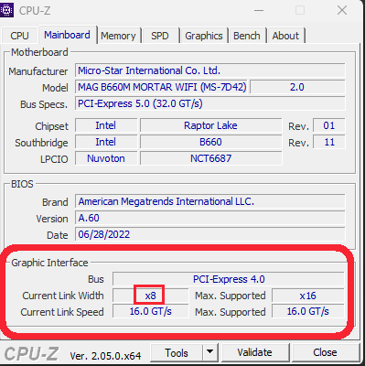Open the Memory tab
The width and height of the screenshot is (365, 366).
pyautogui.click(x=118, y=36)
